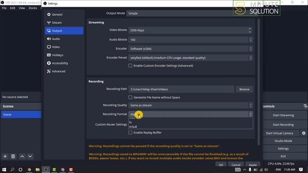Image resolution: width=308 pixels, height=173 pixels.
Task: Click the CPU usage status text
Action: click(281, 163)
